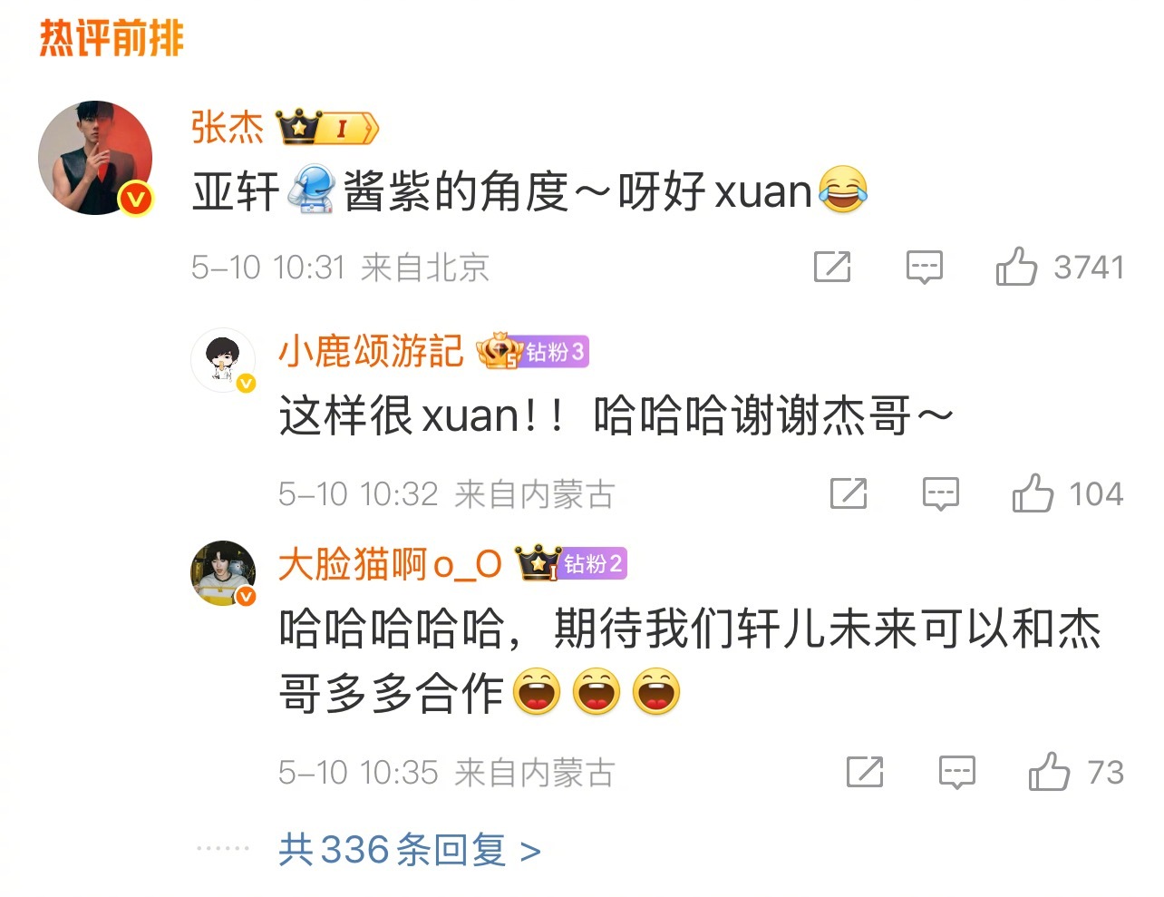Comment on 大脸猫啊o_O's reply via comment icon
Screen dimensions: 1164x897
pos(957,772)
